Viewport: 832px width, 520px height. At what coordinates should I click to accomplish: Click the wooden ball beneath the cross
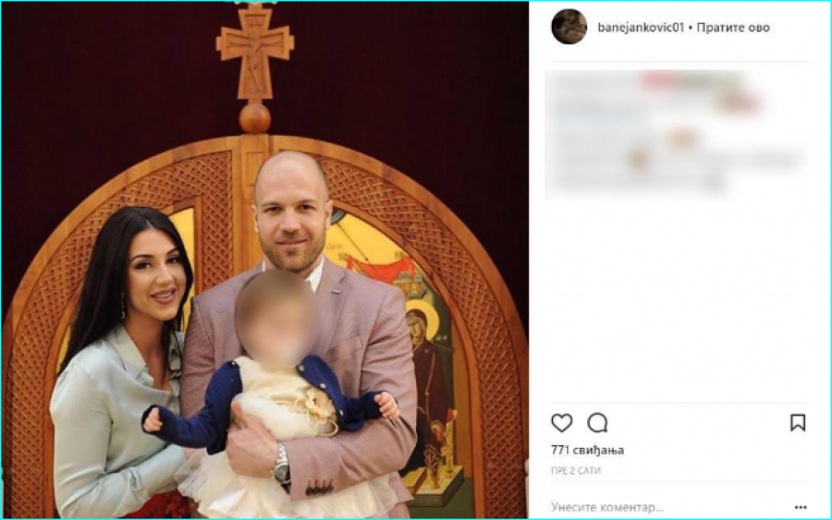[255, 117]
